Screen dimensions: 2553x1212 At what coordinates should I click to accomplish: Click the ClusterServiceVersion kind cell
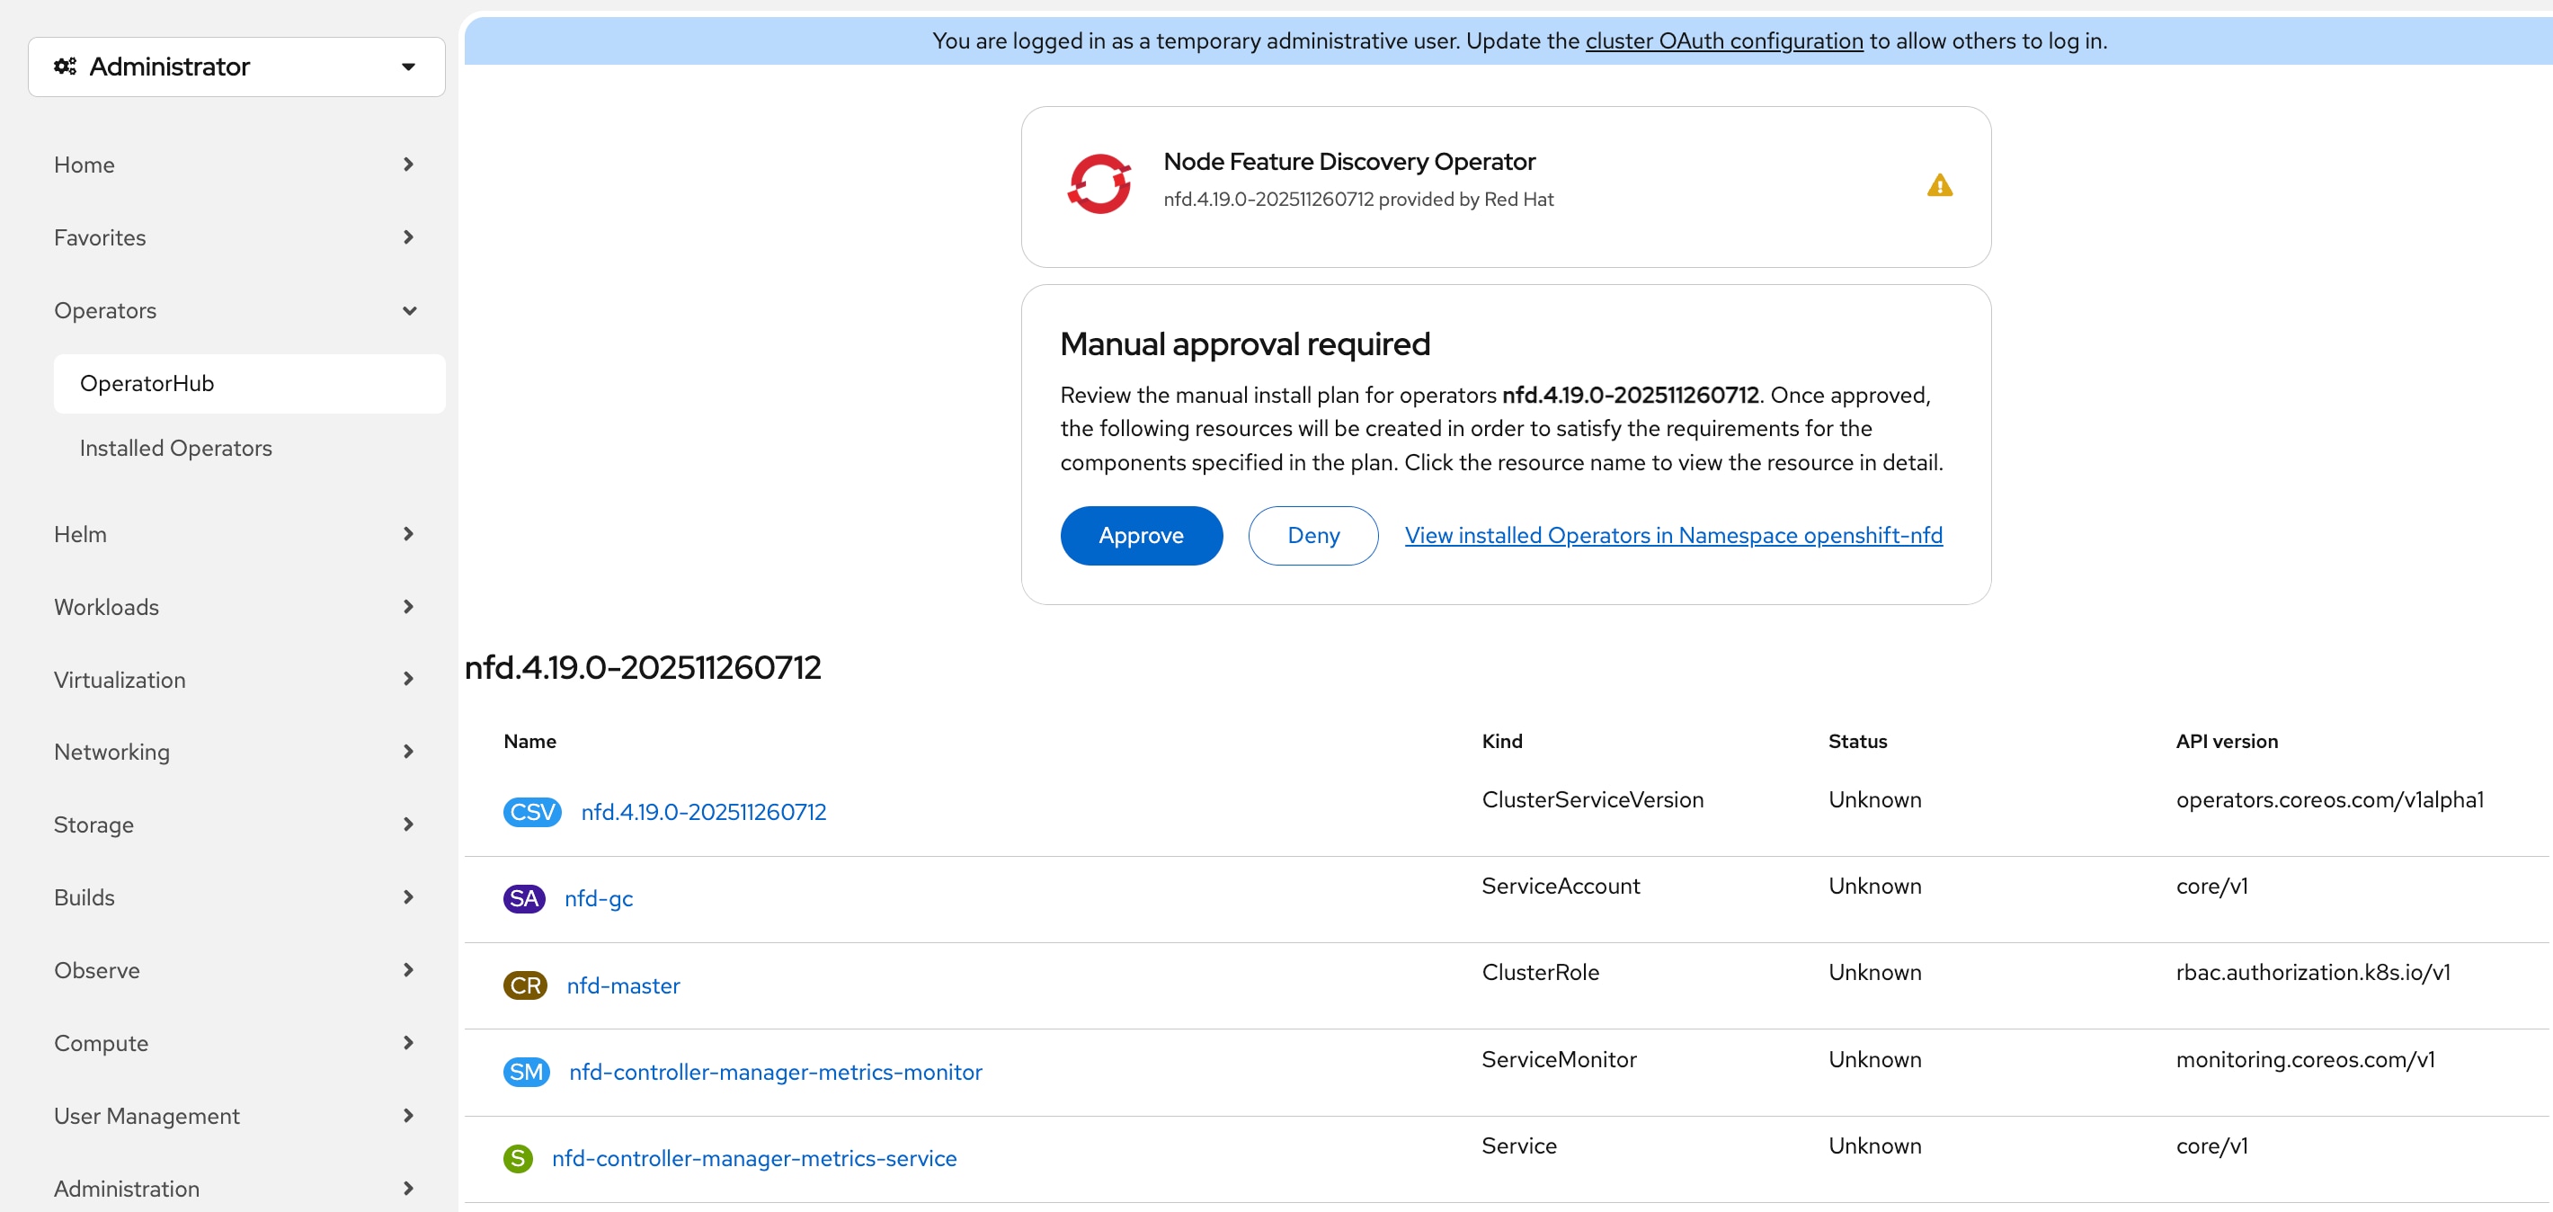pyautogui.click(x=1593, y=799)
